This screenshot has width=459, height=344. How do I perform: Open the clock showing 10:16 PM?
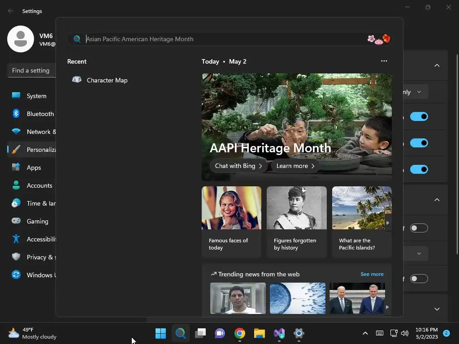427,333
